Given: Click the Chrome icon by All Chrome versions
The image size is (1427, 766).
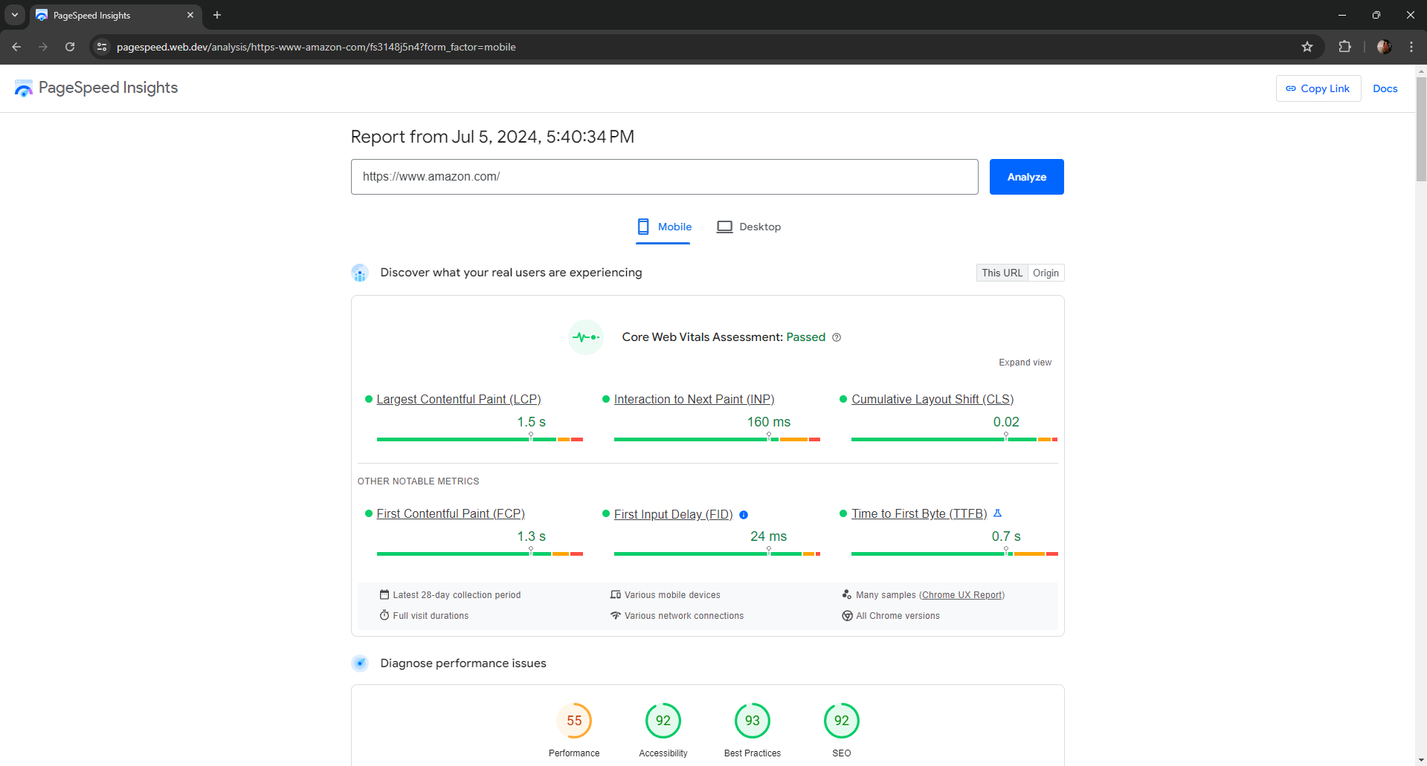Looking at the screenshot, I should (847, 616).
